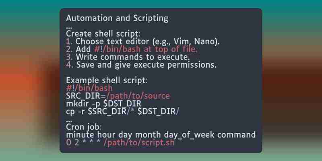The width and height of the screenshot is (322, 161).
Task: Click 'Save and give execute permissions' line
Action: 141,65
